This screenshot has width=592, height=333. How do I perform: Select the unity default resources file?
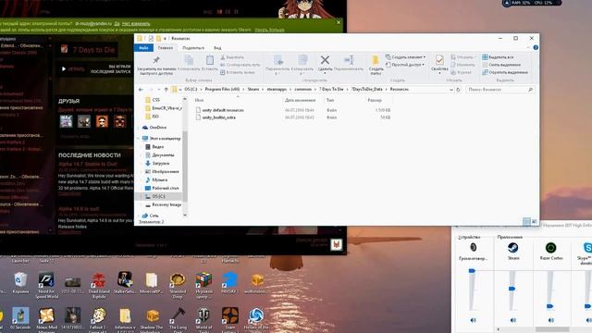[x=223, y=110]
